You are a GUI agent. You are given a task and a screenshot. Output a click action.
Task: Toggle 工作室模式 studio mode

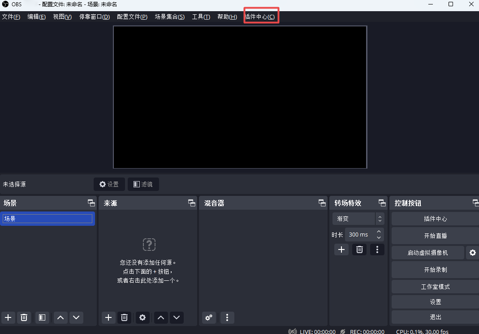click(436, 287)
